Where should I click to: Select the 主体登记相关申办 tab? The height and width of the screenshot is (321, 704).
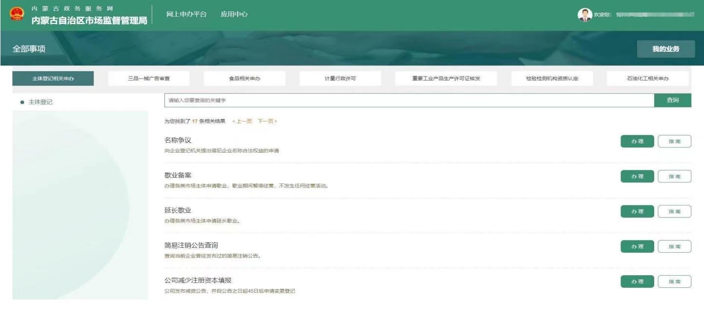coord(53,79)
